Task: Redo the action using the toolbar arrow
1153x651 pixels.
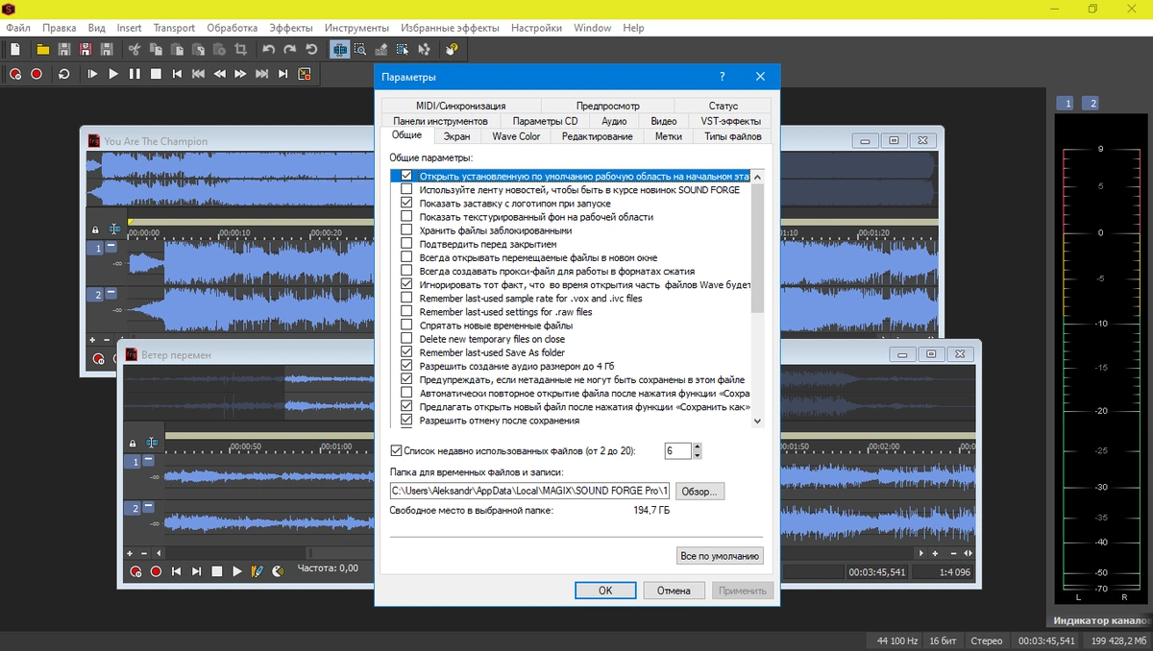Action: point(290,49)
